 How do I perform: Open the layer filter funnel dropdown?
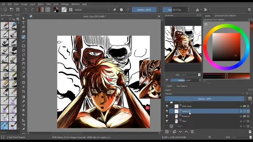coord(248,93)
